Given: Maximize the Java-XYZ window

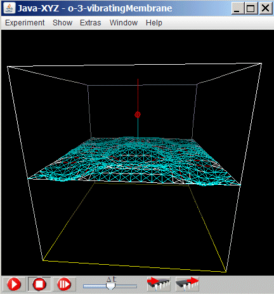Looking at the screenshot, I should [251, 8].
